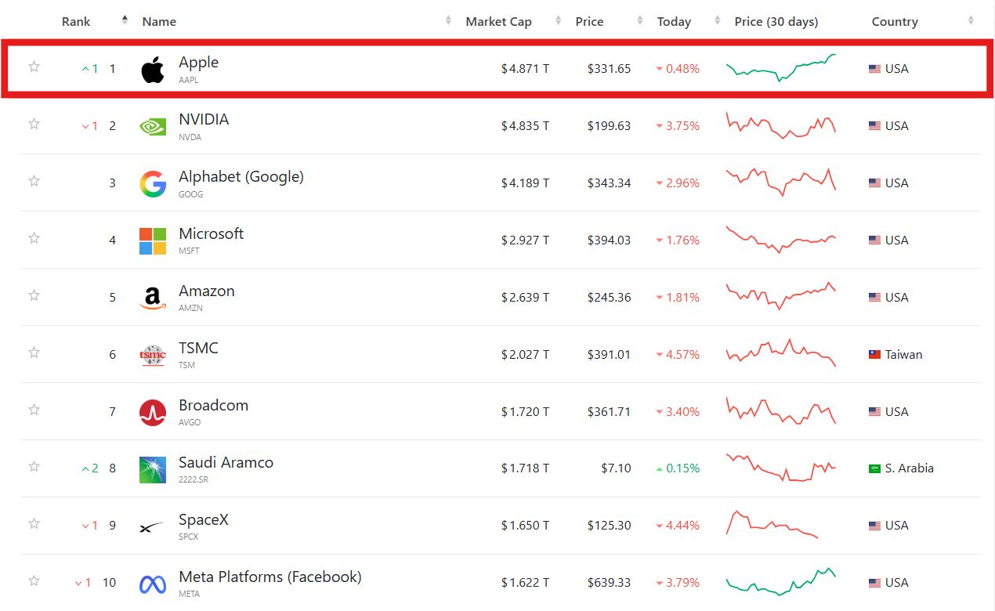
Task: Sort table by Rank column
Action: click(x=76, y=22)
